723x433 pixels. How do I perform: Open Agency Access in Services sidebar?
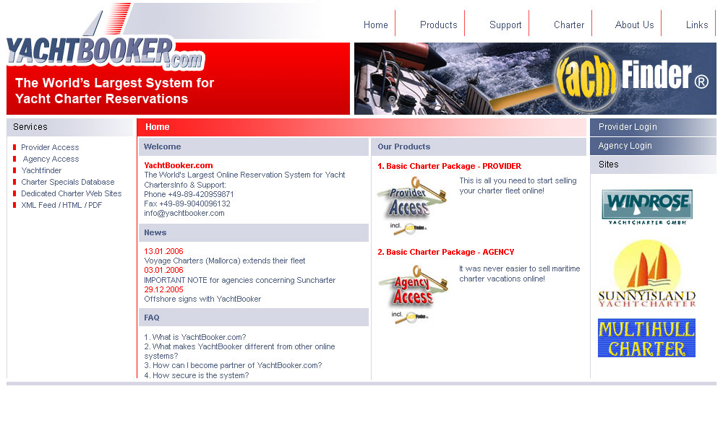51,159
